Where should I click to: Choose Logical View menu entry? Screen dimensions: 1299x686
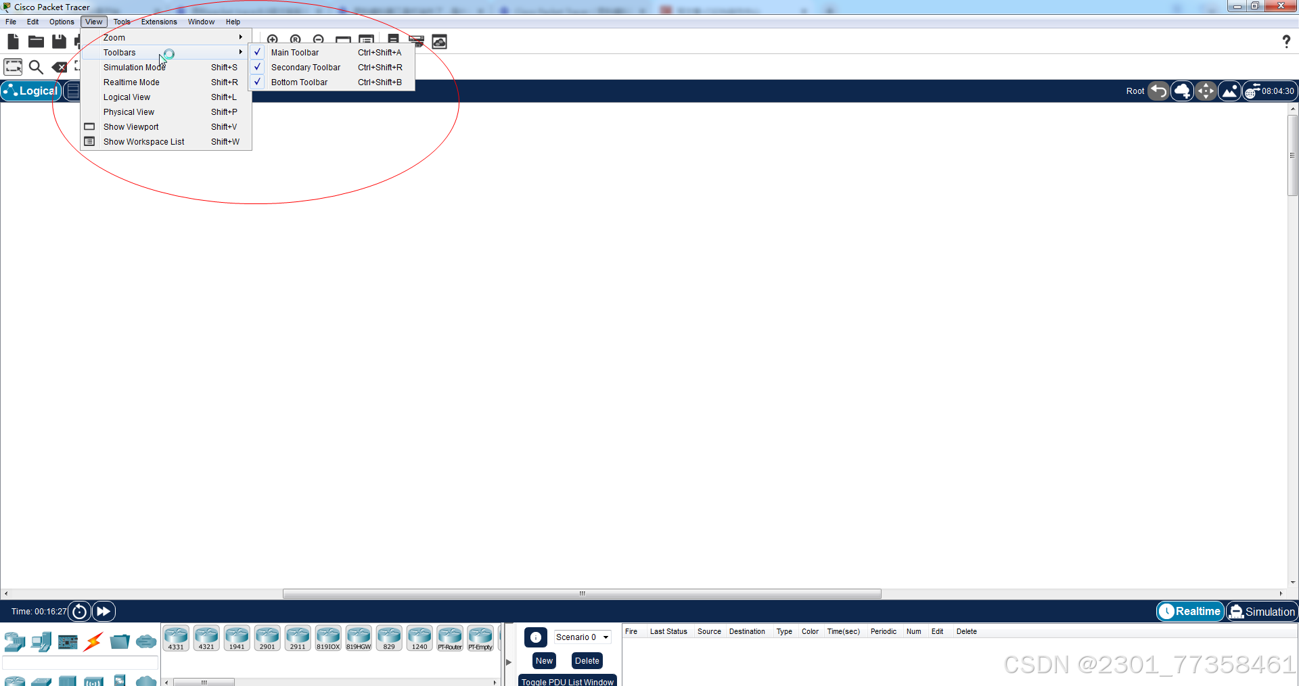click(x=166, y=97)
